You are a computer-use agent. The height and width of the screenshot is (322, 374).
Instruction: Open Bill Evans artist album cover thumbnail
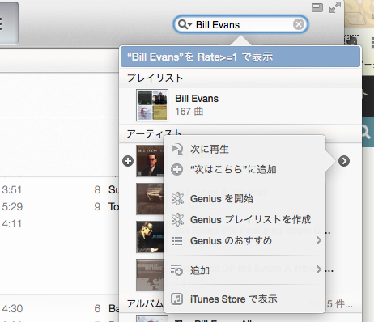point(150,161)
